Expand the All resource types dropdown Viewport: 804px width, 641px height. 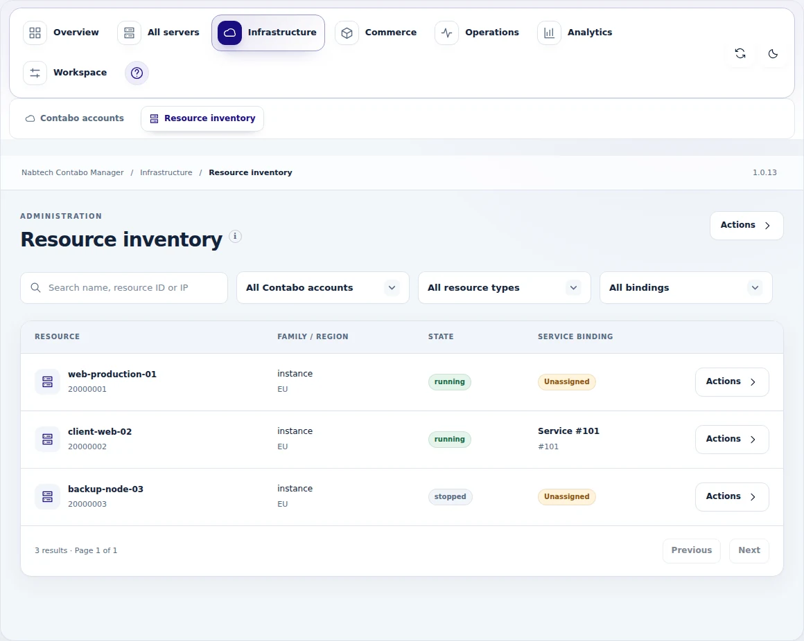pos(505,288)
